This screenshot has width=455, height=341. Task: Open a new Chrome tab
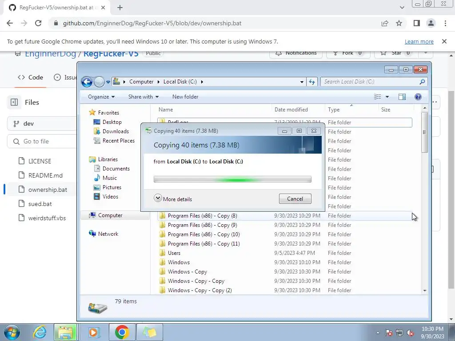coord(120,8)
